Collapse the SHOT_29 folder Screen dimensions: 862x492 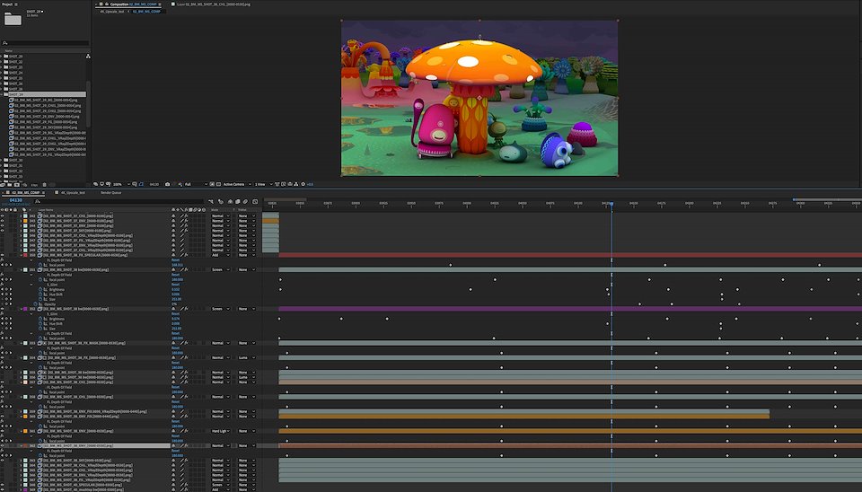pyautogui.click(x=2, y=94)
